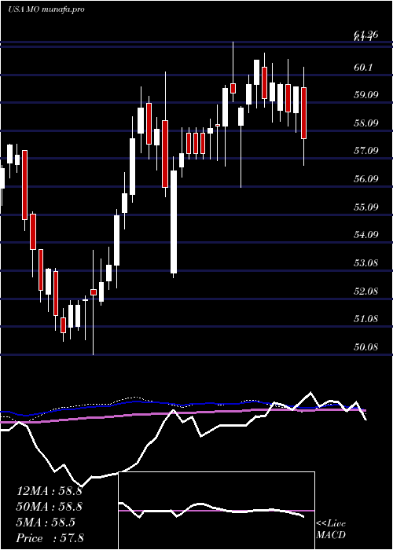Click the '<<Live MACD' label
The image size is (393, 550).
pyautogui.click(x=331, y=530)
